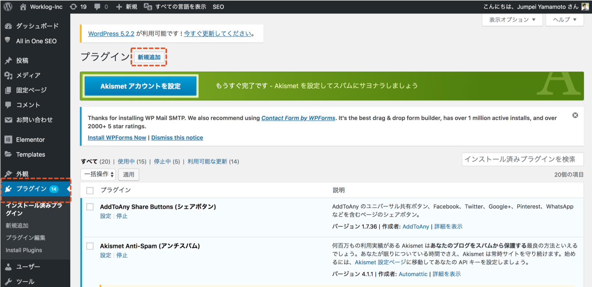The width and height of the screenshot is (592, 287).
Task: Open 新規追加 in plugins submenu
Action: pos(17,225)
